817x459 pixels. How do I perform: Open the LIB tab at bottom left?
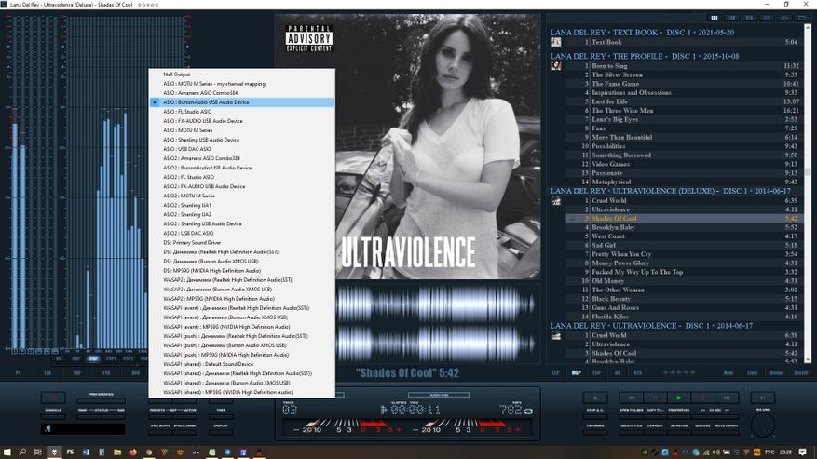(48, 372)
